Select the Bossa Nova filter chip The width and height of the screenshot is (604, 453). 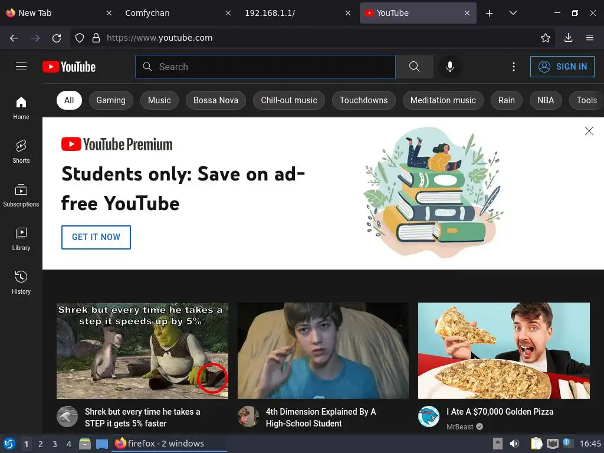216,100
